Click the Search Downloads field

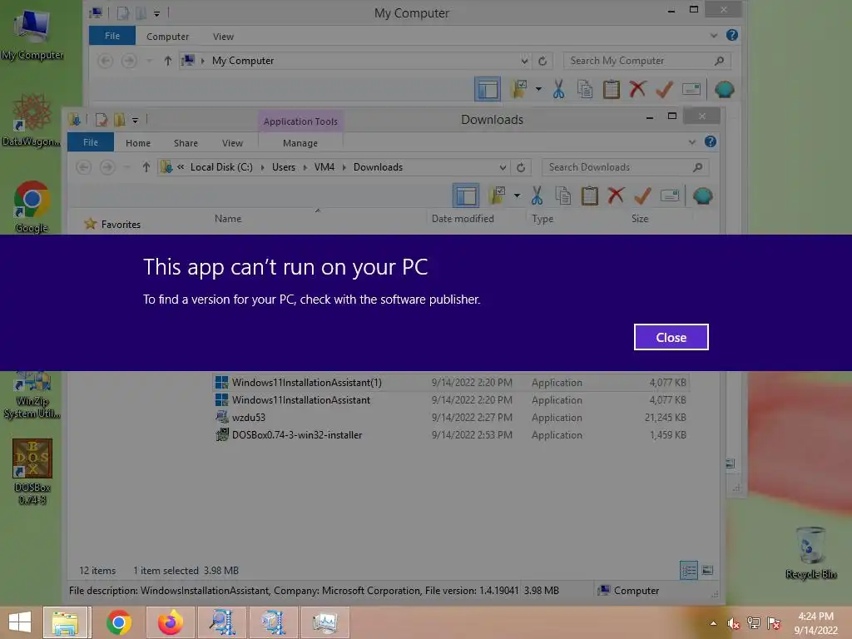pyautogui.click(x=626, y=167)
